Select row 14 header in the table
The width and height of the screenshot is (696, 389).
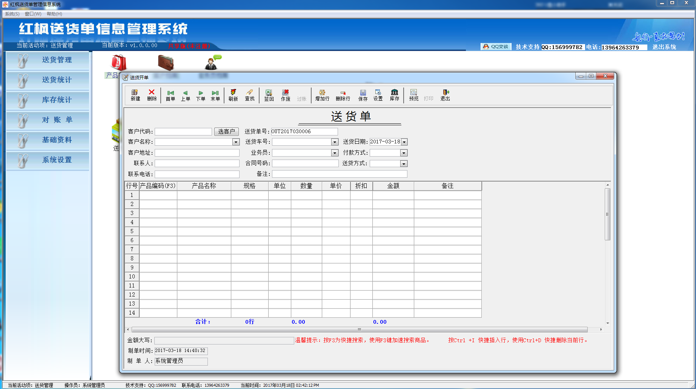click(x=132, y=313)
